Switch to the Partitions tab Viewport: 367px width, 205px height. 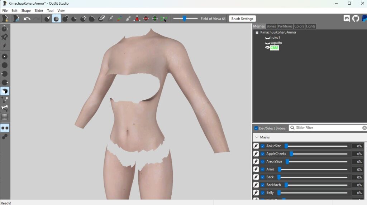click(285, 26)
